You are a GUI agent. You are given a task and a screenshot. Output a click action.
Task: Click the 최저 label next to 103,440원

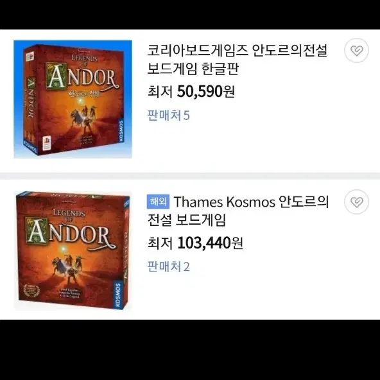[x=160, y=243]
